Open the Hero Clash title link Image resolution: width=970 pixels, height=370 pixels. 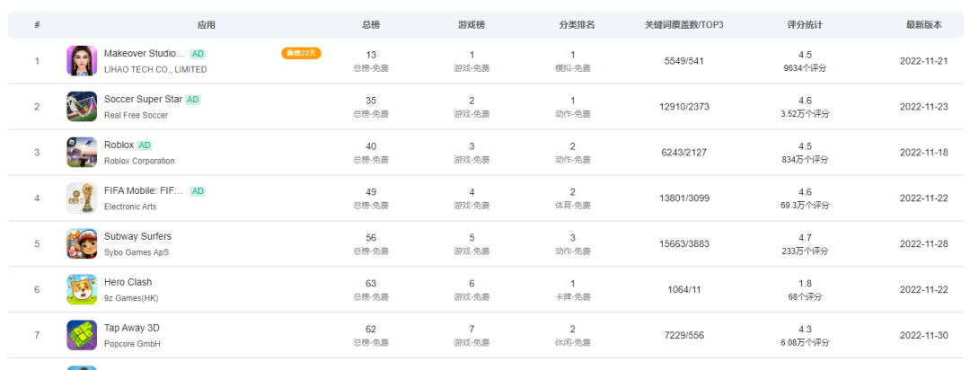(x=128, y=283)
